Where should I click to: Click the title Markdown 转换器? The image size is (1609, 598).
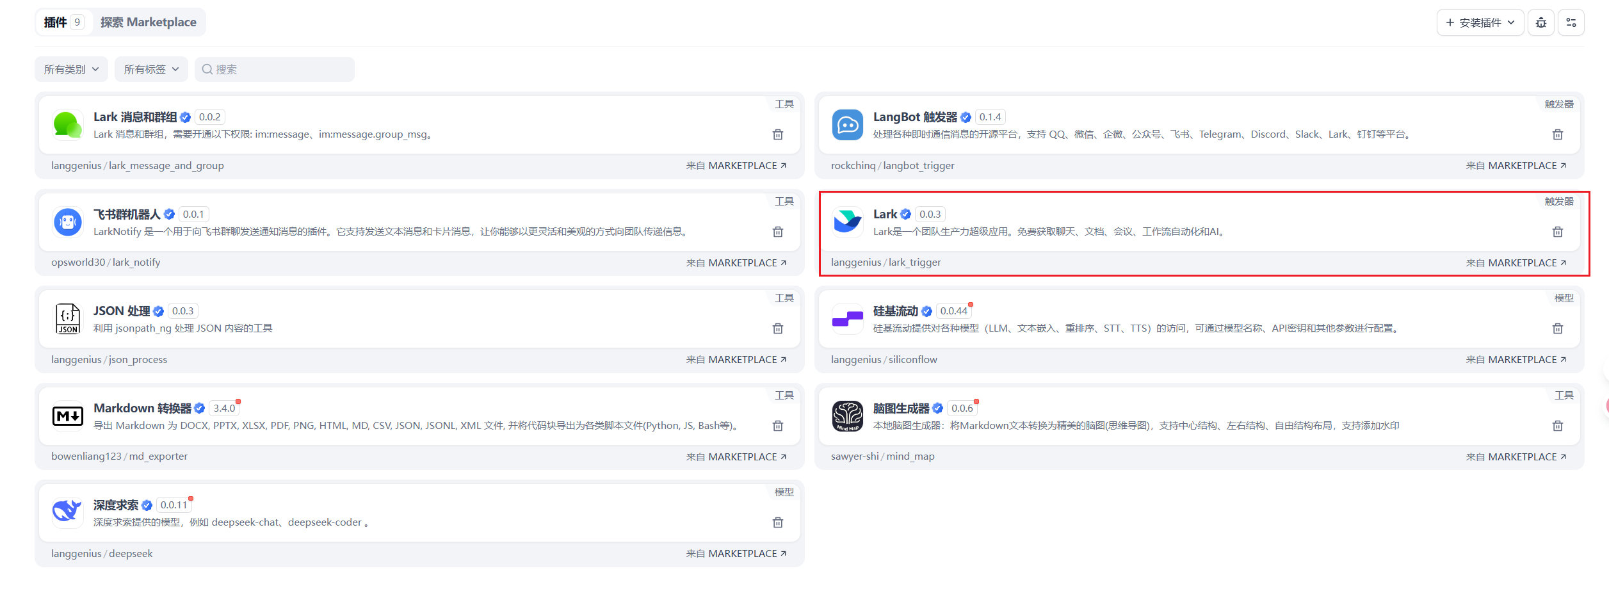[143, 408]
